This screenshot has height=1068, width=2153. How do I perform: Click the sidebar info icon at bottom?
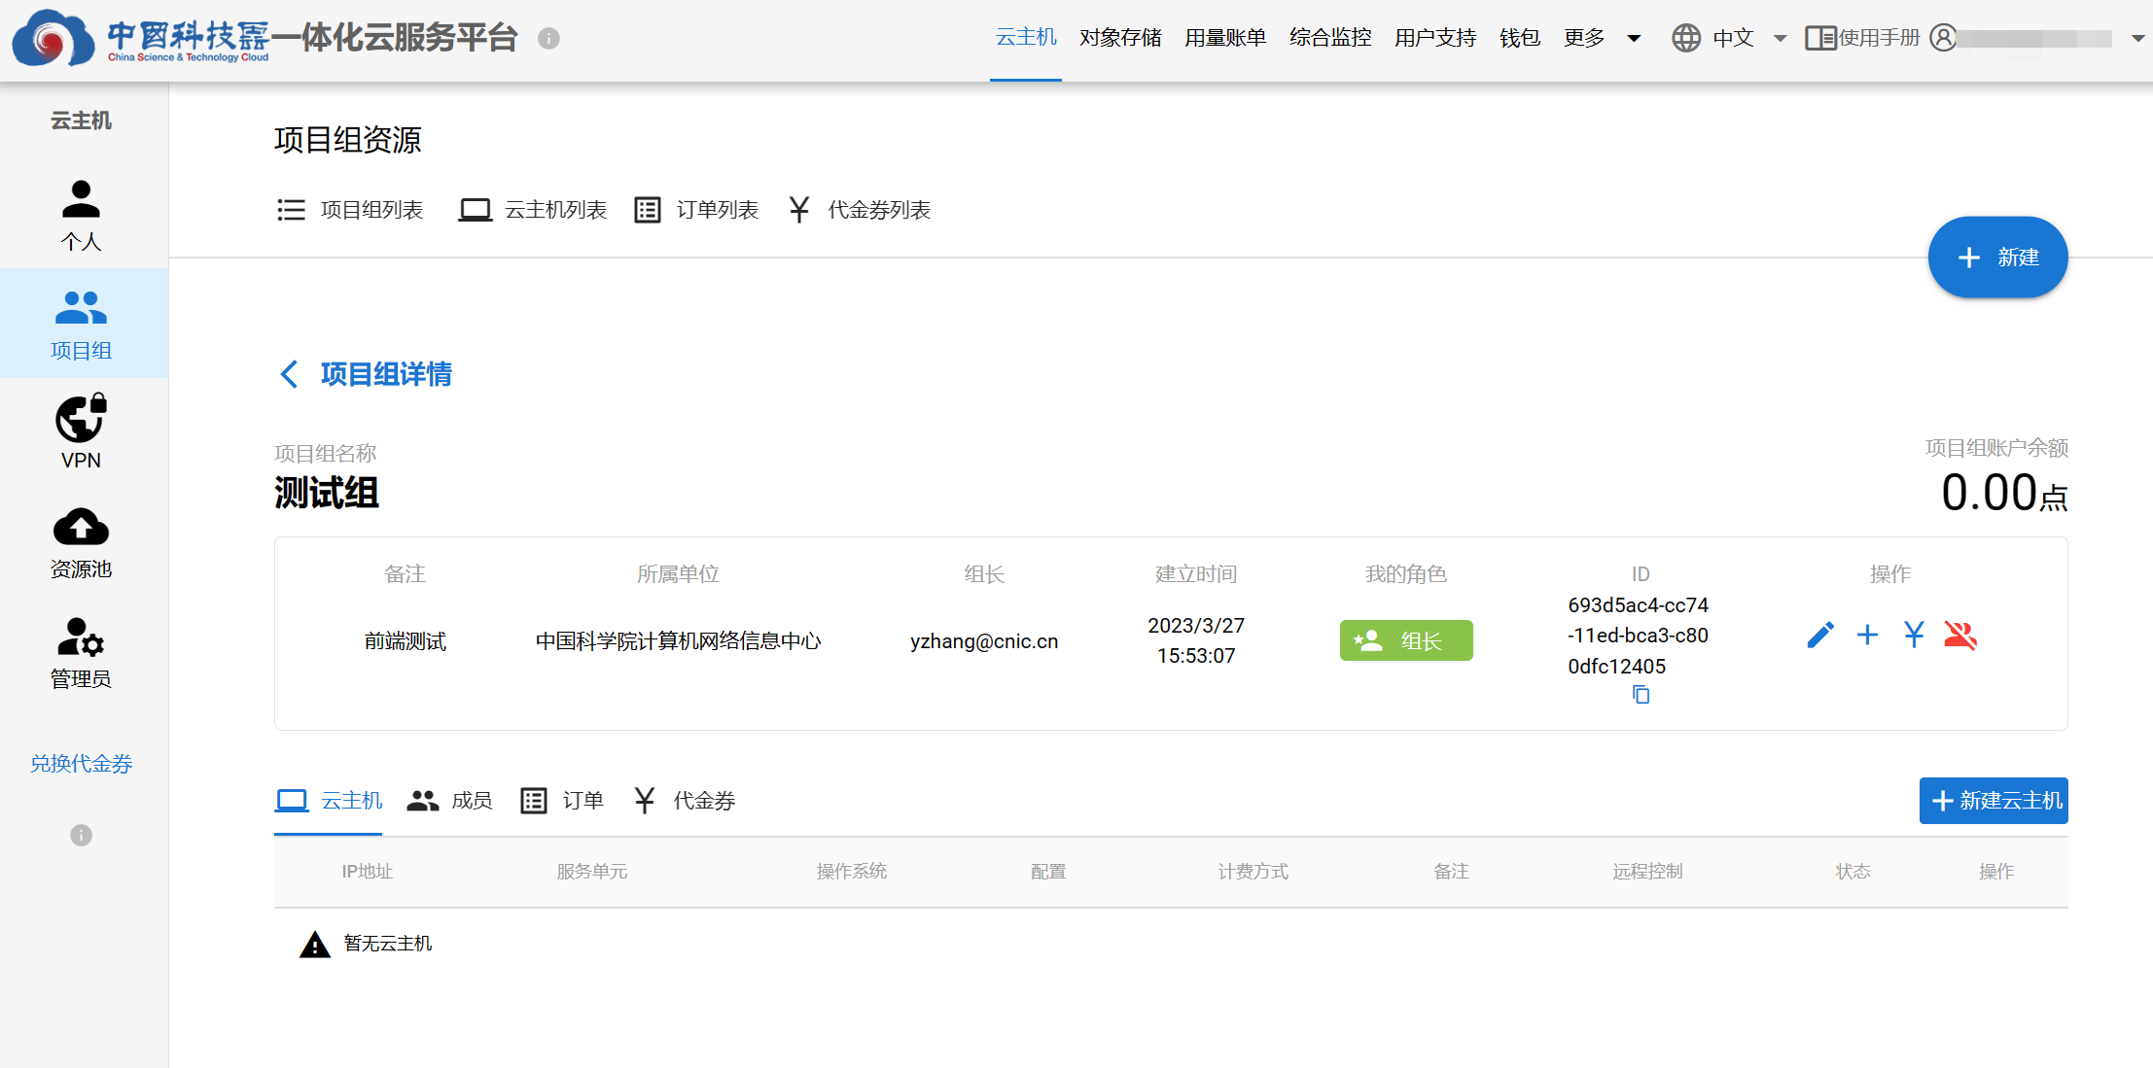click(x=82, y=835)
